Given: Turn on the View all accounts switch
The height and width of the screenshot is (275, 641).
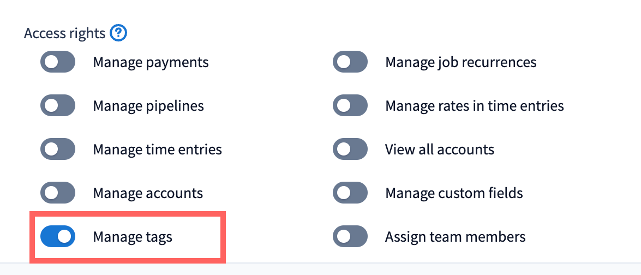Looking at the screenshot, I should pos(350,150).
